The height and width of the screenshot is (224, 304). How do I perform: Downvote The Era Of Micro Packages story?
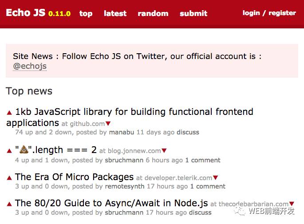[216, 178]
